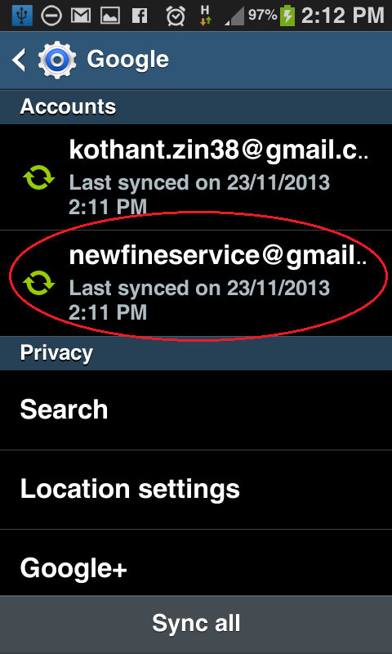Tap the back arrow beside Google
This screenshot has width=392, height=654.
coord(19,60)
